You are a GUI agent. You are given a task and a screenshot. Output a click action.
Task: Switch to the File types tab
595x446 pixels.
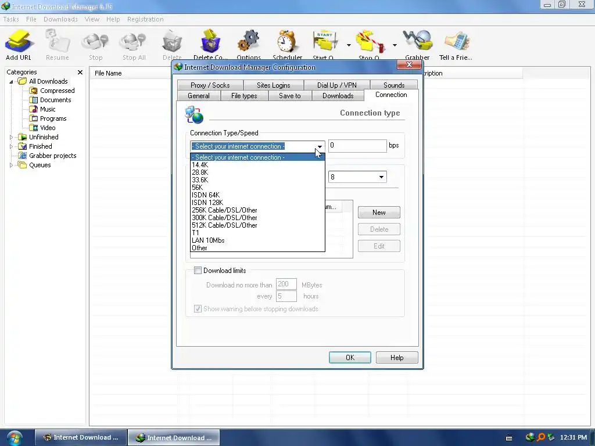click(x=244, y=96)
